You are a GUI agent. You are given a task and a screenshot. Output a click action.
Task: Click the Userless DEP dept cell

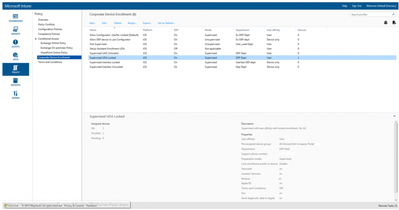tap(246, 62)
